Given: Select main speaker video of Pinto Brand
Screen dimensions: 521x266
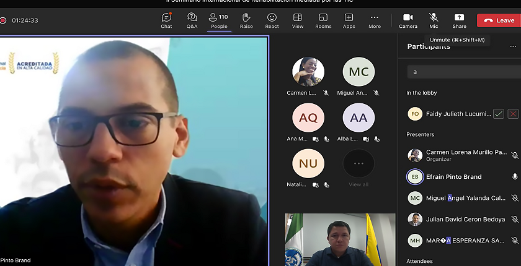Looking at the screenshot, I should [134, 151].
